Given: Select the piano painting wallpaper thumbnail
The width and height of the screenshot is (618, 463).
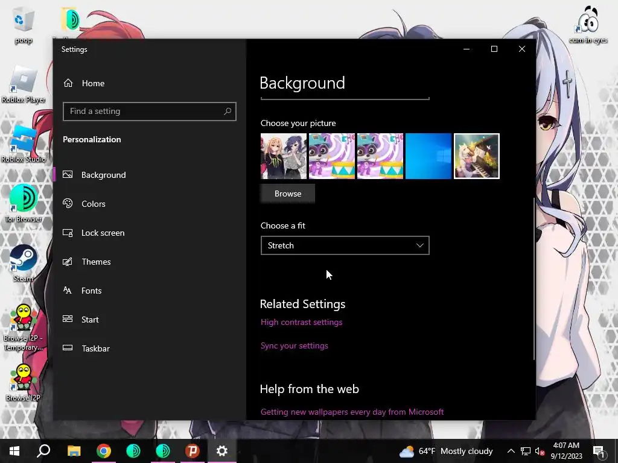Looking at the screenshot, I should (477, 156).
